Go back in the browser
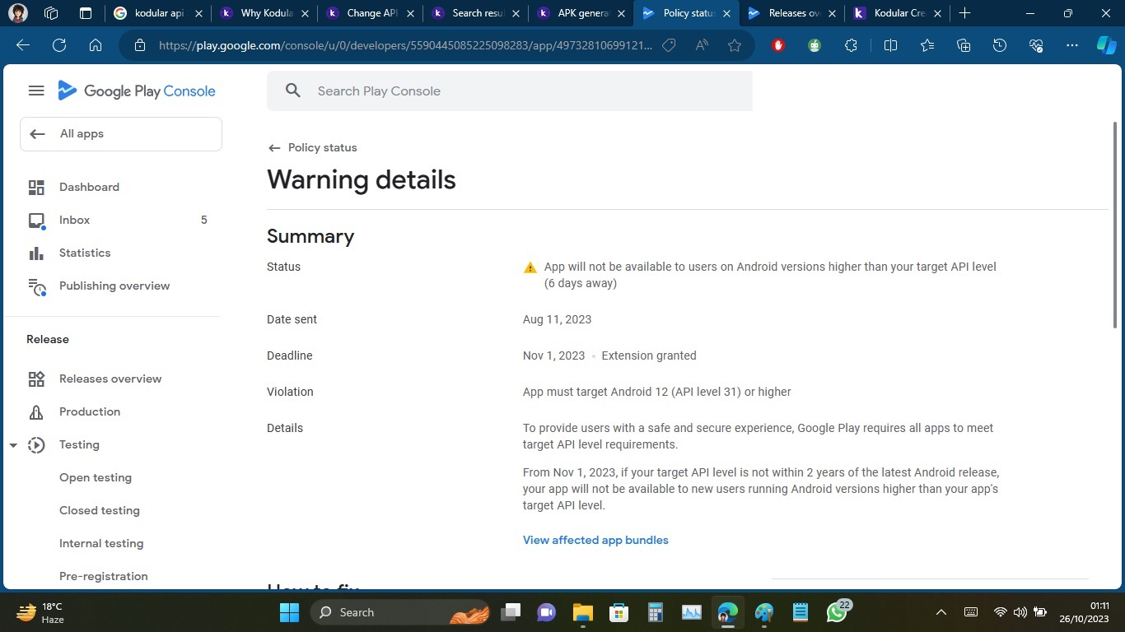Image resolution: width=1125 pixels, height=632 pixels. (23, 45)
